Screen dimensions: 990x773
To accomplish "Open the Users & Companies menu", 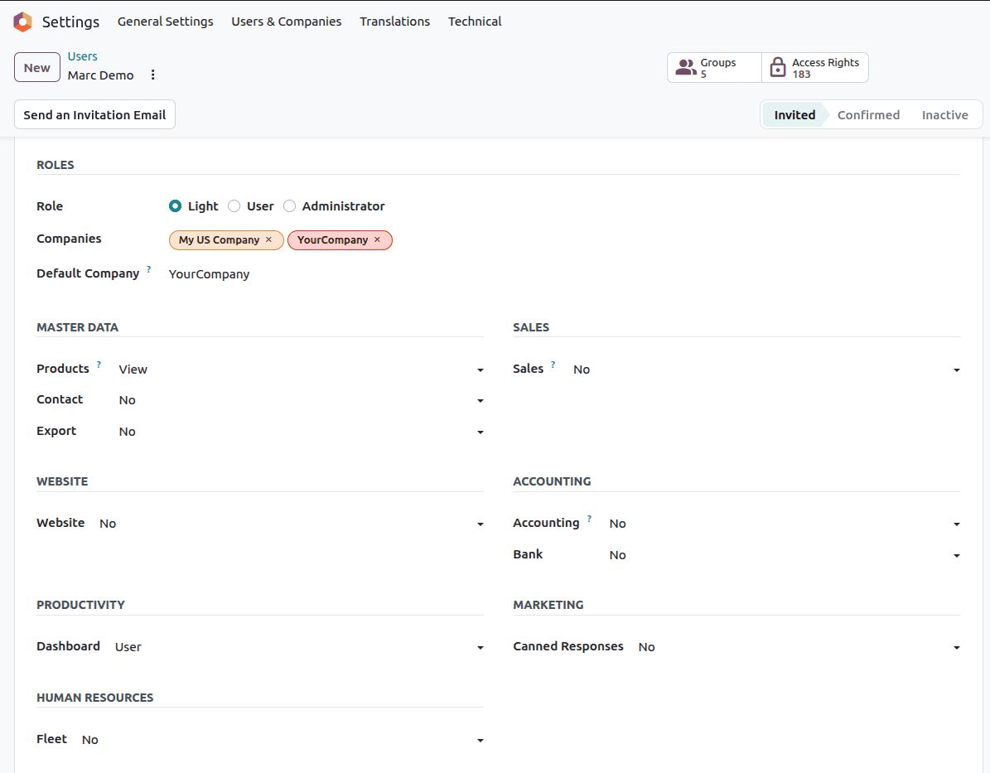I will click(287, 22).
